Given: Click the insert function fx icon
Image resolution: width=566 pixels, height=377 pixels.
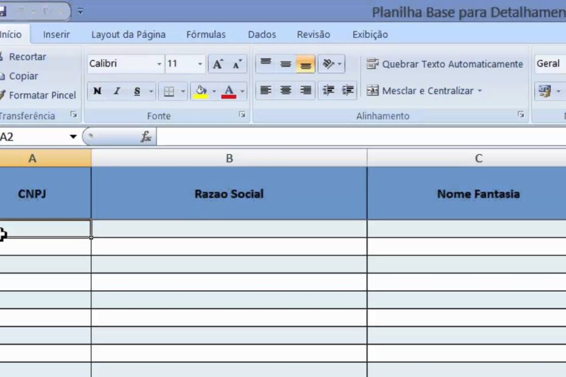Looking at the screenshot, I should click(x=146, y=137).
